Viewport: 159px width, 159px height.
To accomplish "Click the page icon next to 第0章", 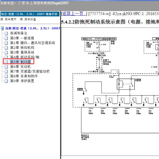I will (x=6, y=38).
